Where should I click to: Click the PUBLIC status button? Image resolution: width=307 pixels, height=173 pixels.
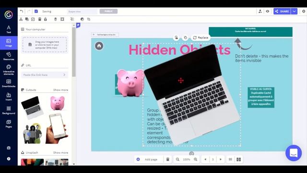pyautogui.click(x=109, y=12)
